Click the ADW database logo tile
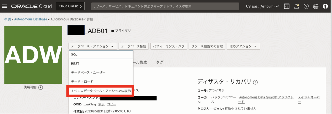 [x=33, y=54]
